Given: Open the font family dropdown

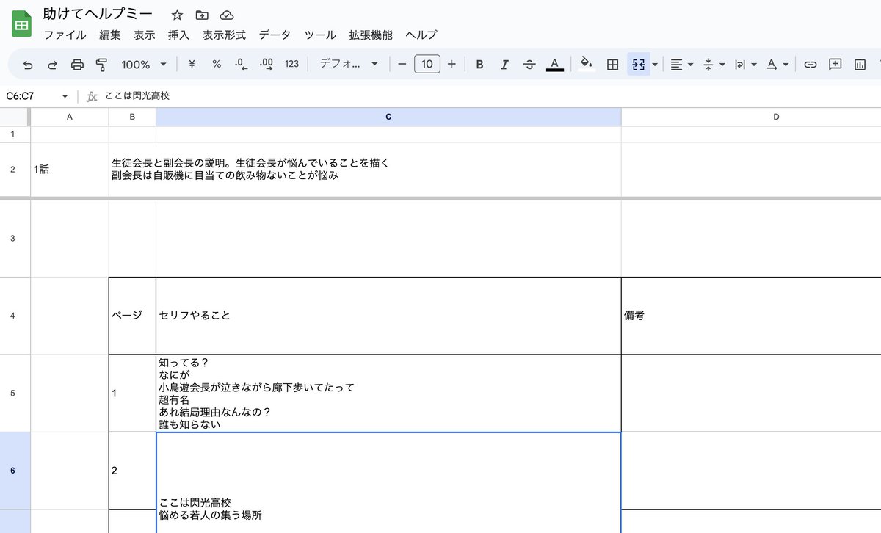Looking at the screenshot, I should (349, 65).
